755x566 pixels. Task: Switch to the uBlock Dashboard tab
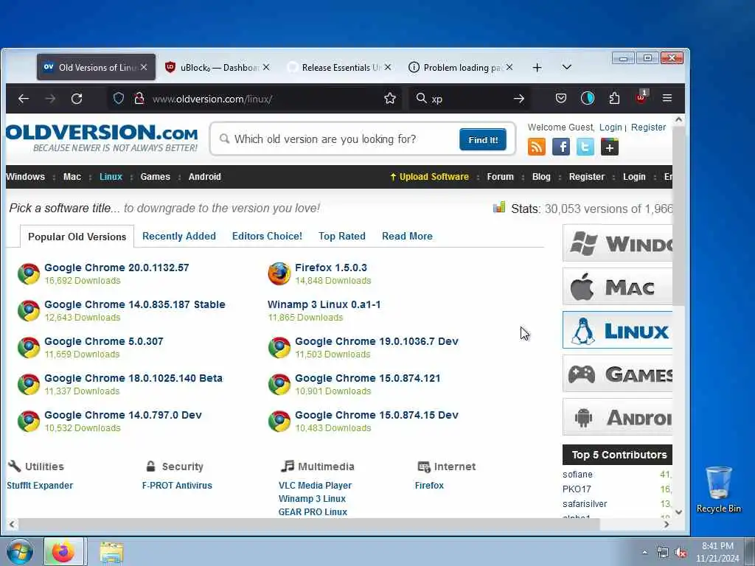click(218, 67)
